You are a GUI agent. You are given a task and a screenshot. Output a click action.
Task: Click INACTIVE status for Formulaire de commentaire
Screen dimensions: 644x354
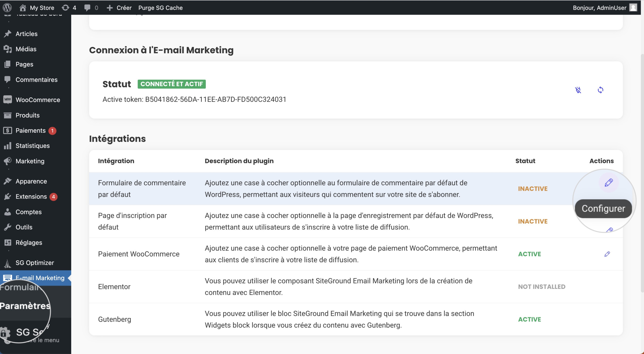533,189
